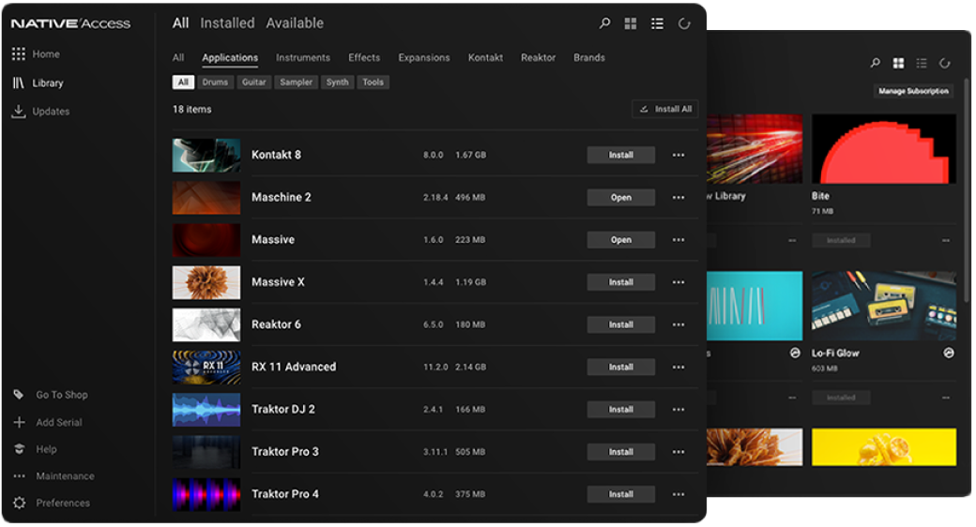The image size is (976, 527).
Task: Install Traktor Pro 4
Action: [x=620, y=494]
